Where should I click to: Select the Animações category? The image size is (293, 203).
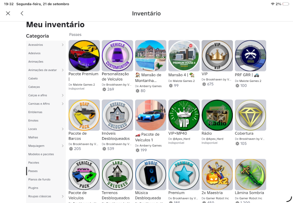[36, 61]
